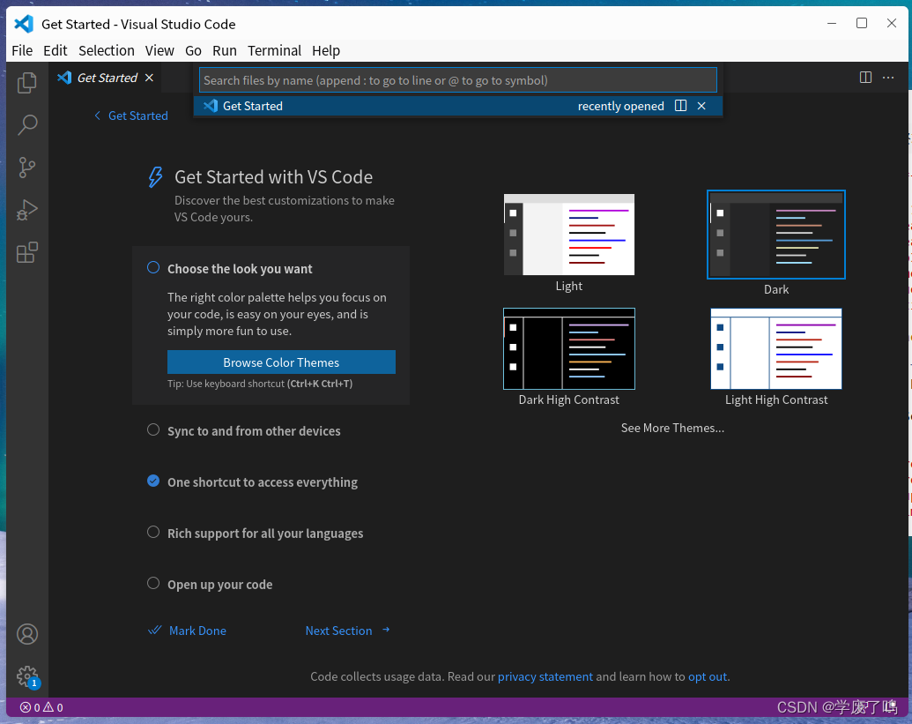Screen dimensions: 912x724
Task: Click the Mark Done link
Action: click(x=197, y=631)
